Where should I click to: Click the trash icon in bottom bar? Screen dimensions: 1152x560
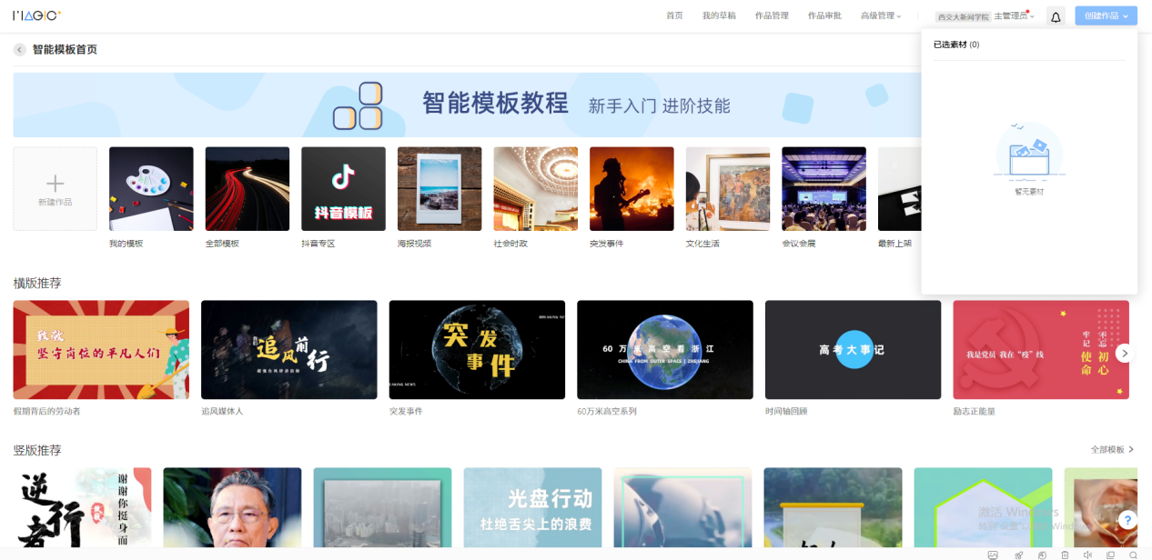(1065, 555)
